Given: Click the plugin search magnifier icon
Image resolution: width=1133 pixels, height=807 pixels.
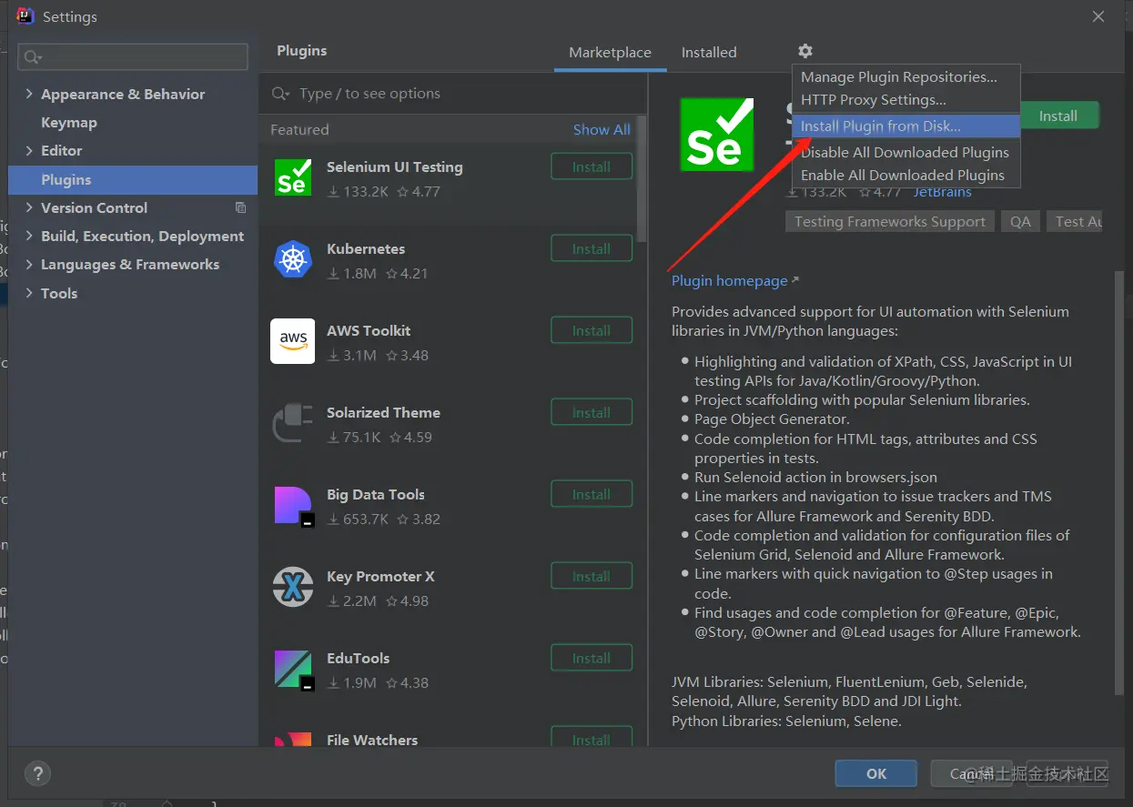Looking at the screenshot, I should point(280,94).
